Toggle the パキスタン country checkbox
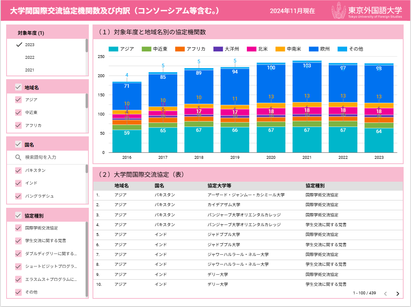 (18, 170)
